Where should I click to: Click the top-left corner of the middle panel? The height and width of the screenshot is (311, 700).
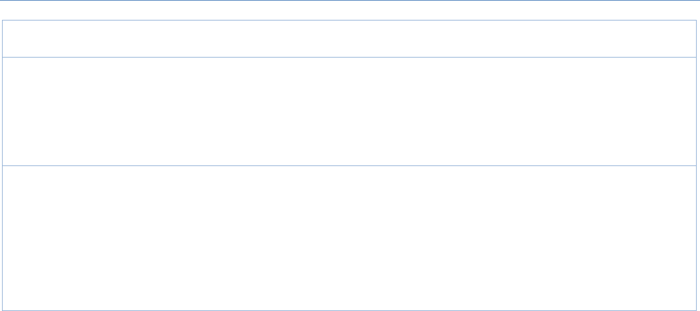coord(6,60)
